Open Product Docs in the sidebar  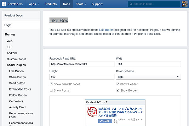coord(14,15)
